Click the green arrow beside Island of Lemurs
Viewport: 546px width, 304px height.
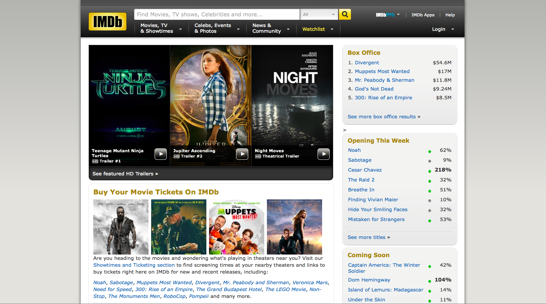click(429, 291)
